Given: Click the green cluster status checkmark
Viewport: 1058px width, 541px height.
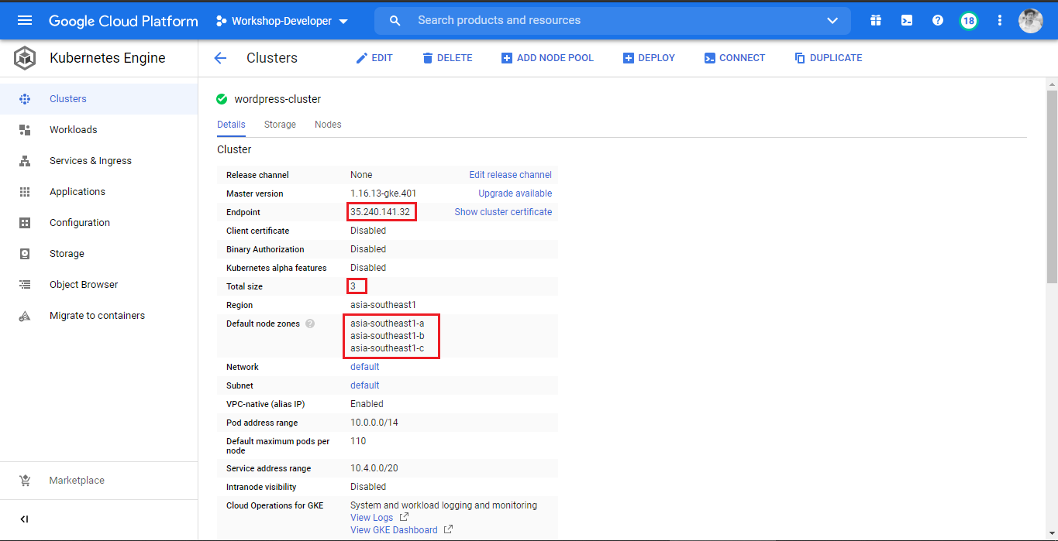Looking at the screenshot, I should click(222, 99).
